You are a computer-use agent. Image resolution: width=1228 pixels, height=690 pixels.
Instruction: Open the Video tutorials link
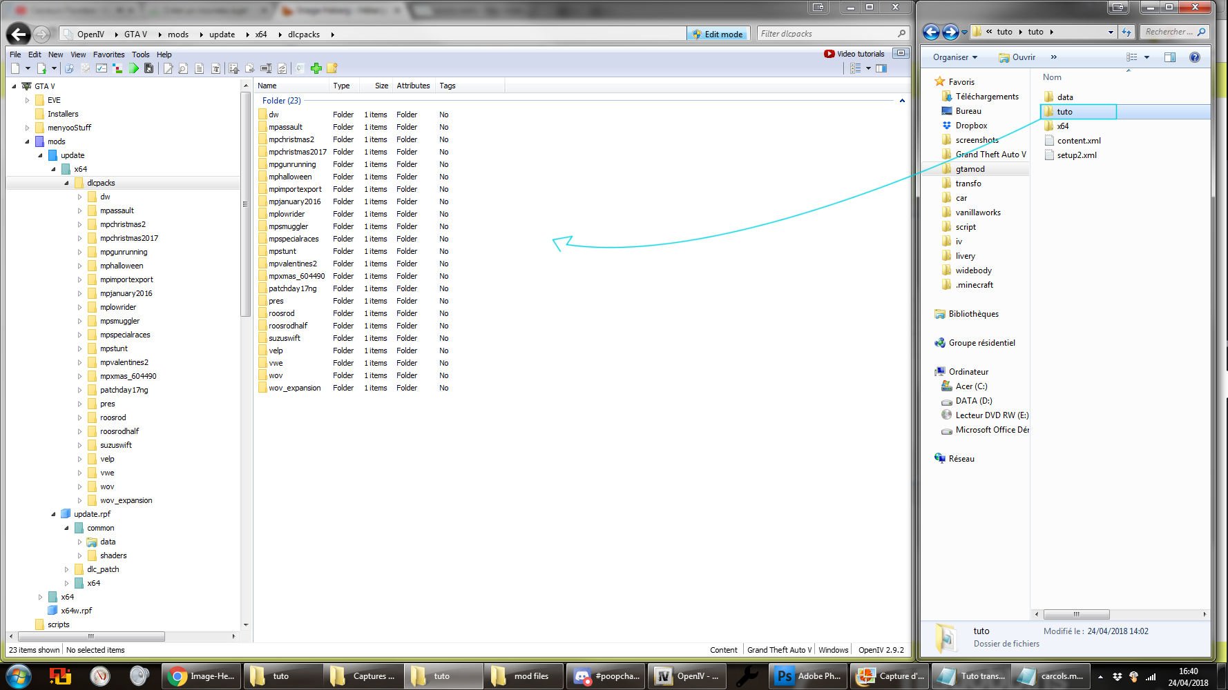coord(854,54)
